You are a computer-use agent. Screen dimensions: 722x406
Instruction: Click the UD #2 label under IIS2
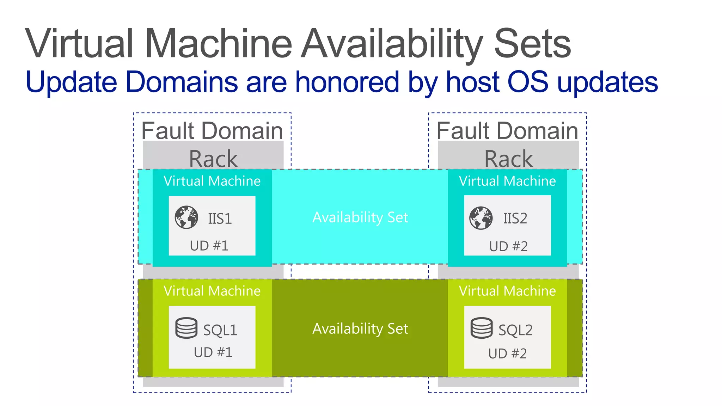(508, 246)
